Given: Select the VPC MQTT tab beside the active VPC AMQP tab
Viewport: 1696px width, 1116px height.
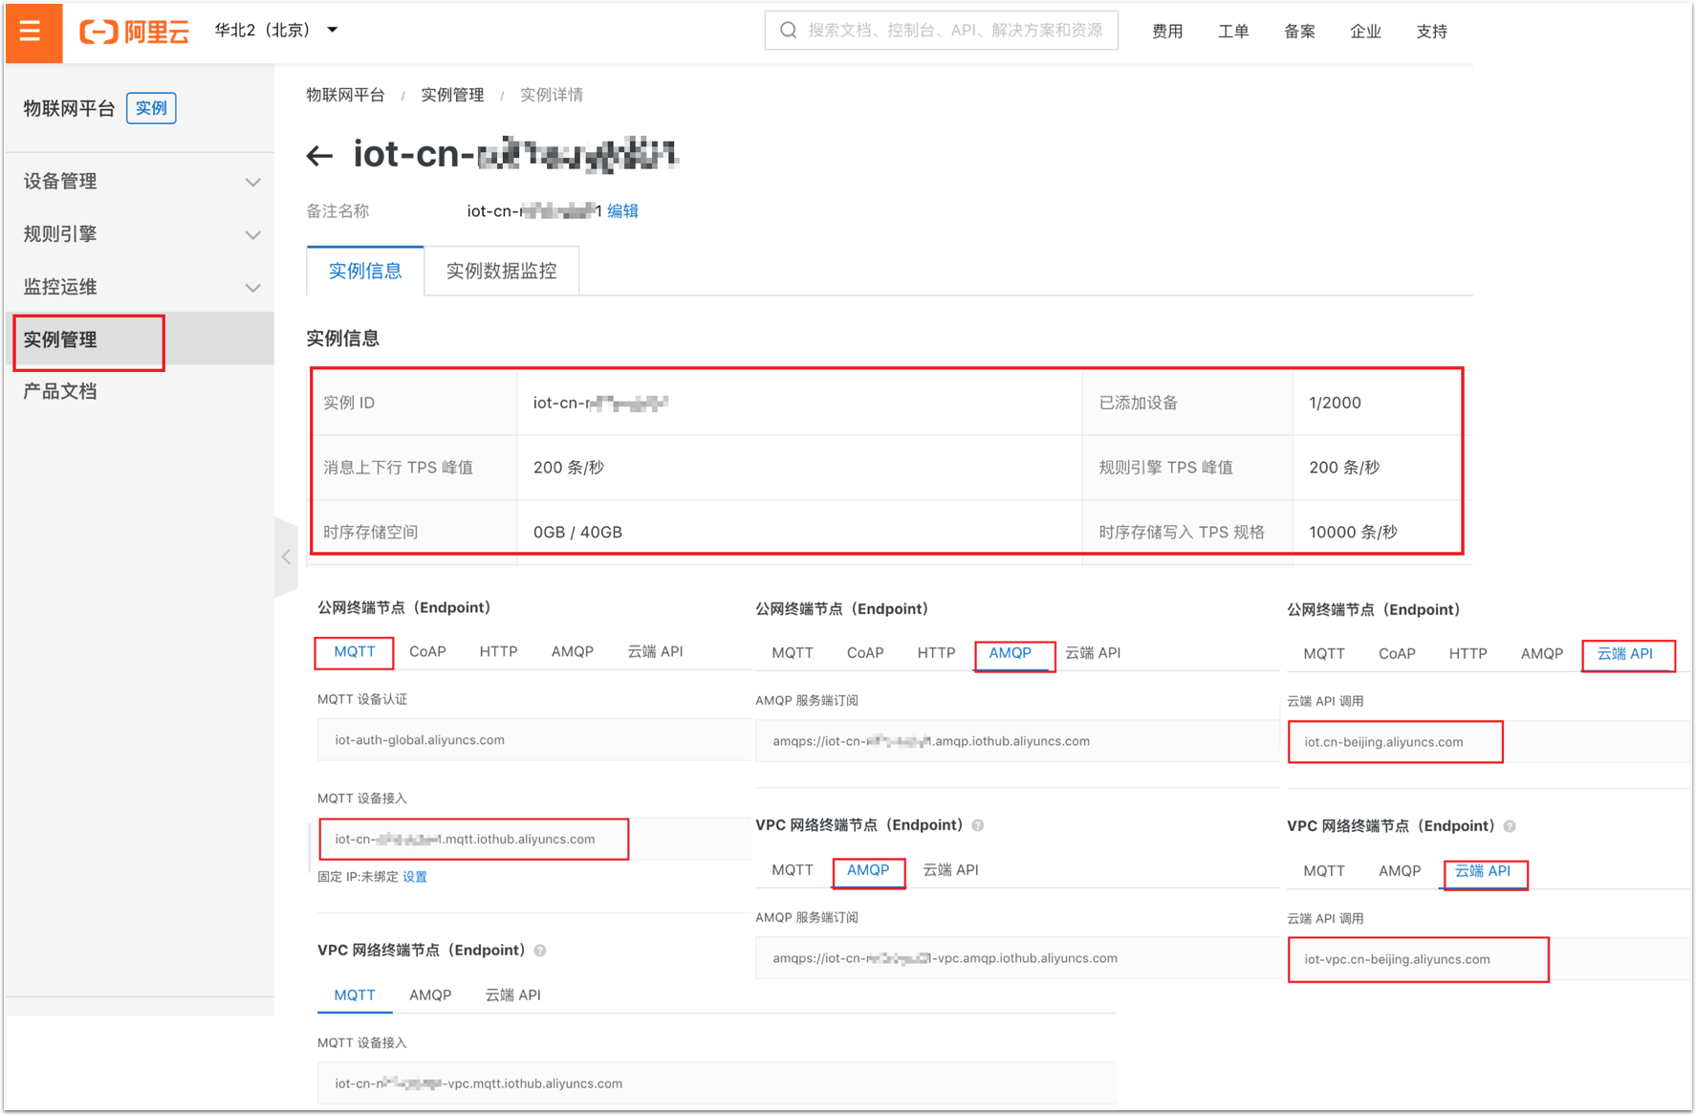Looking at the screenshot, I should (793, 869).
